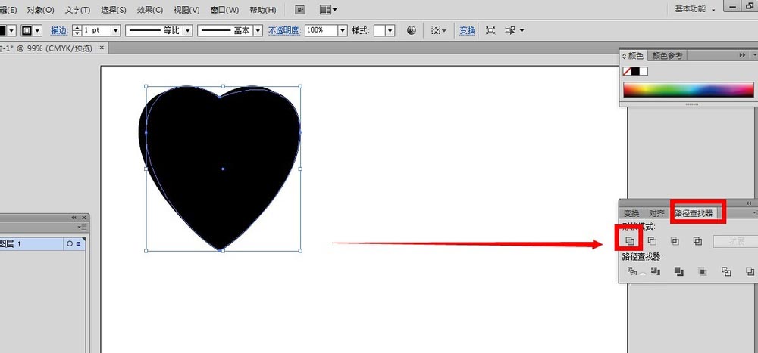Click the Merge pathfinder icon
This screenshot has width=758, height=353.
click(x=679, y=271)
